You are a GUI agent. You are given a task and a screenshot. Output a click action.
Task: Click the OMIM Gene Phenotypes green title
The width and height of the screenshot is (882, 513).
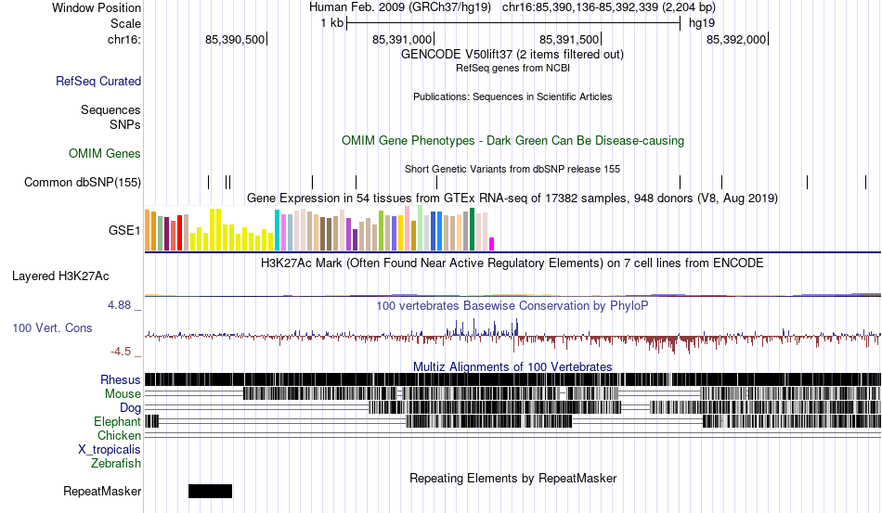click(512, 140)
